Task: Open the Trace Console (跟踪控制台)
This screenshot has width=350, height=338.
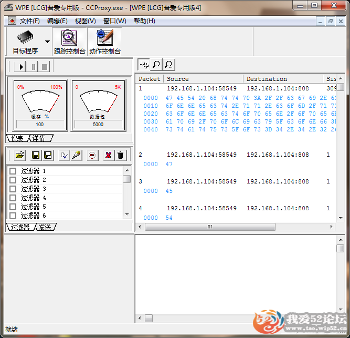Action: tap(69, 42)
